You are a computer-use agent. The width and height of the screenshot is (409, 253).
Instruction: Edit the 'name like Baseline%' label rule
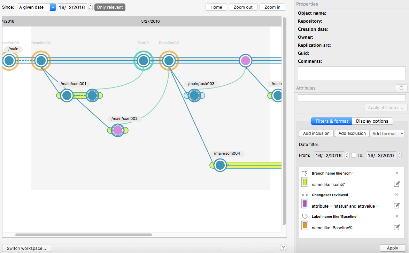[x=396, y=227]
